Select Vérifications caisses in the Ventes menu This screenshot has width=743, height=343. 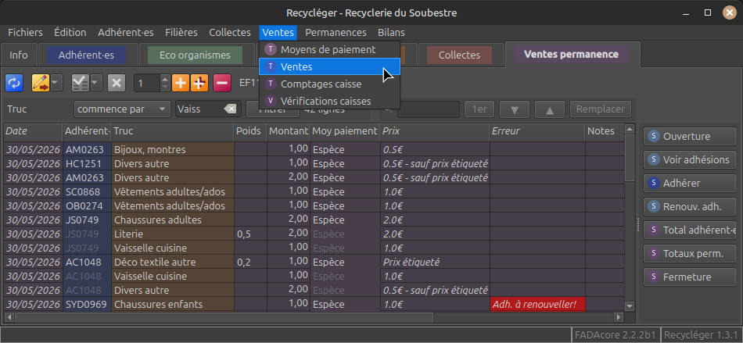330,102
